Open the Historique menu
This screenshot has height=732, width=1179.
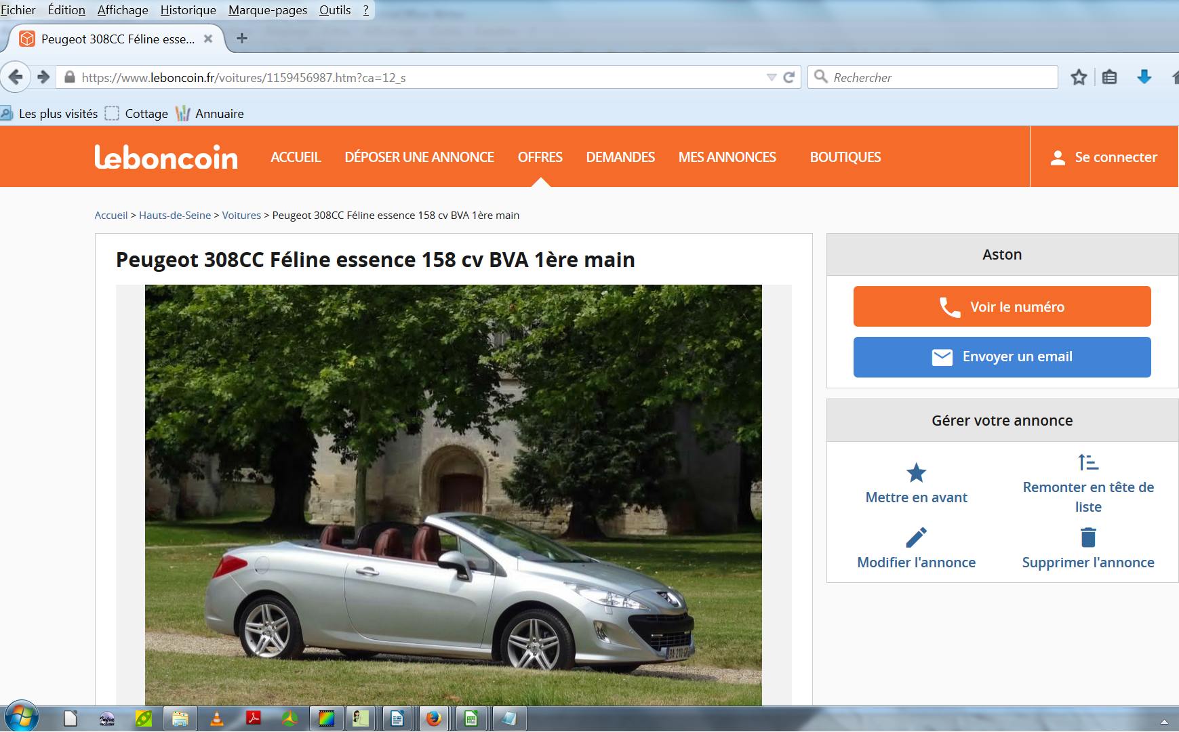tap(188, 9)
